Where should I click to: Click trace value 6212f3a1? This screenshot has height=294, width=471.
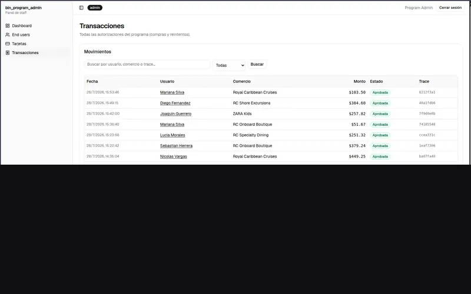pyautogui.click(x=427, y=92)
